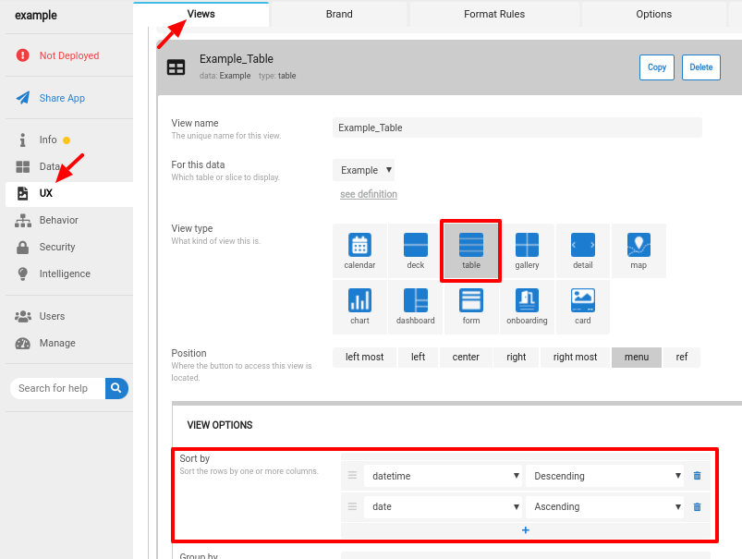Set position to menu
The width and height of the screenshot is (742, 559).
[x=637, y=357]
